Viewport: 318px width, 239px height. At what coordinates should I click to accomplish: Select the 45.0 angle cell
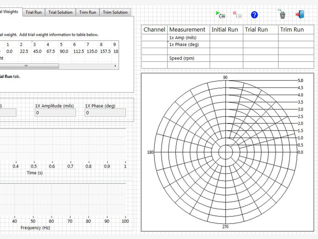pos(37,51)
